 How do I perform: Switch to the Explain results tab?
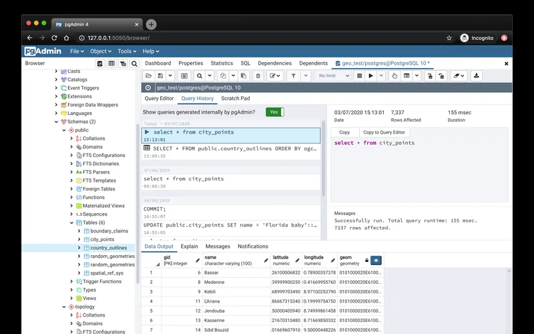(190, 246)
